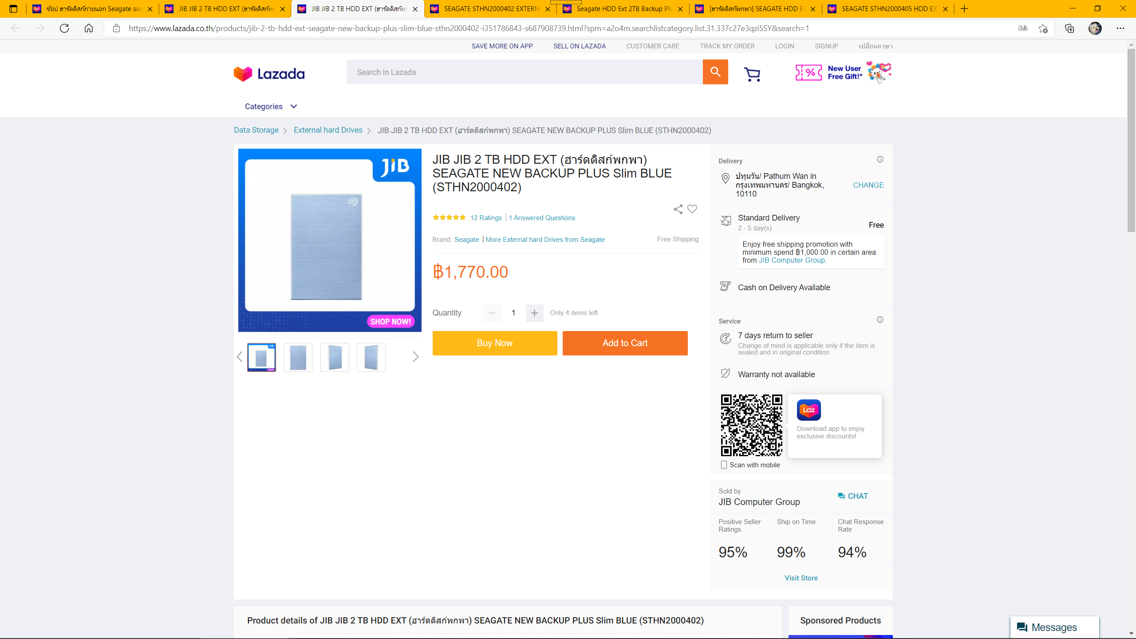This screenshot has width=1136, height=639.
Task: Click the browser home icon
Action: click(89, 28)
